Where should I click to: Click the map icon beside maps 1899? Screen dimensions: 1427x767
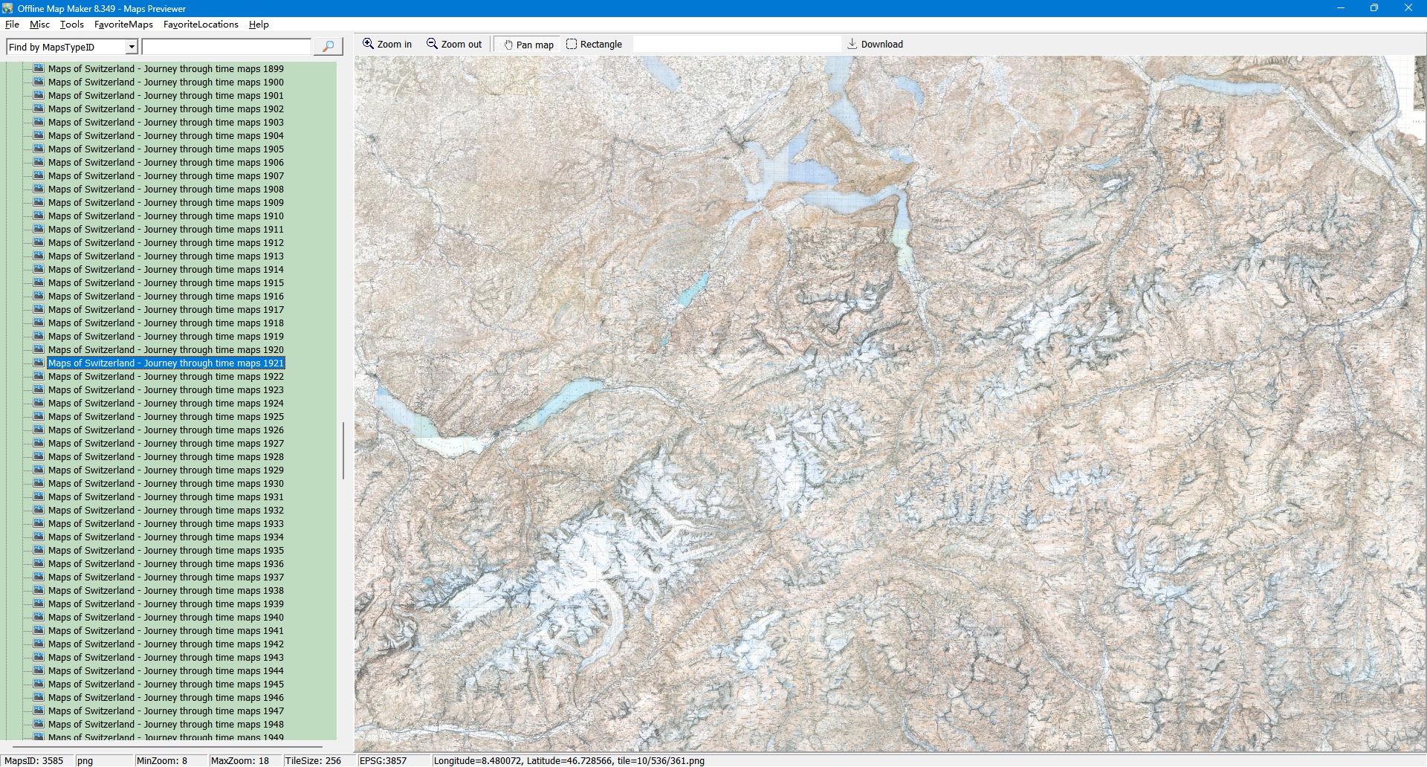[39, 68]
